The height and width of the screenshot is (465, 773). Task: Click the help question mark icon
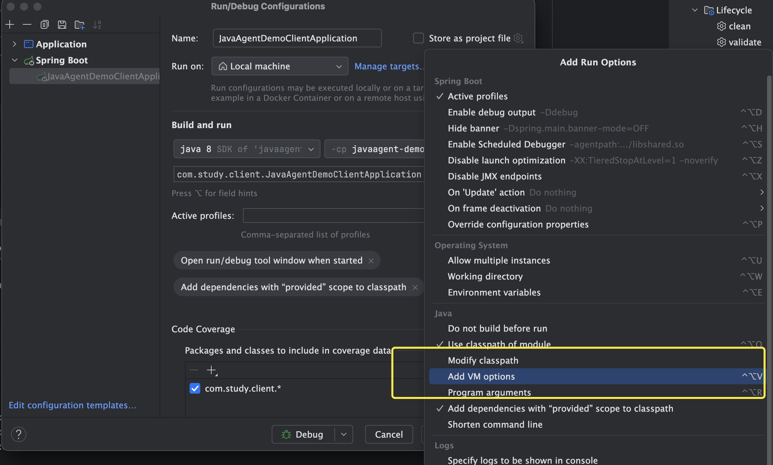pyautogui.click(x=19, y=434)
